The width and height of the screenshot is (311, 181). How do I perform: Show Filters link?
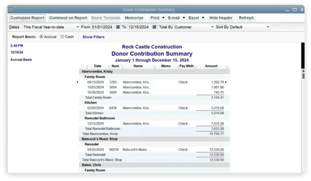click(94, 37)
